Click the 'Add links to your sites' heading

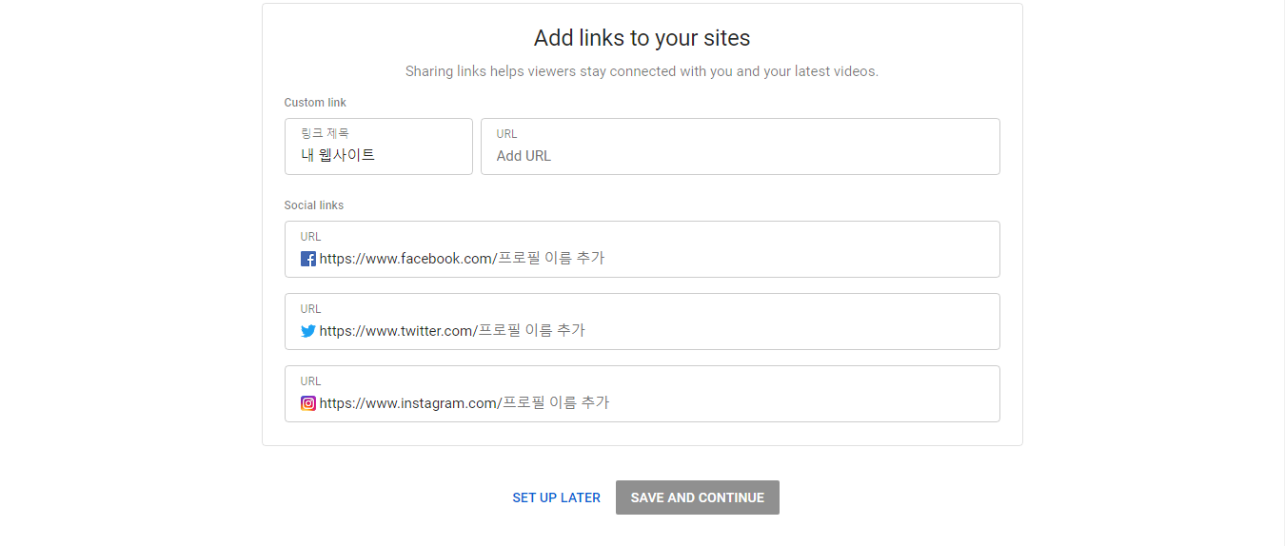click(642, 38)
